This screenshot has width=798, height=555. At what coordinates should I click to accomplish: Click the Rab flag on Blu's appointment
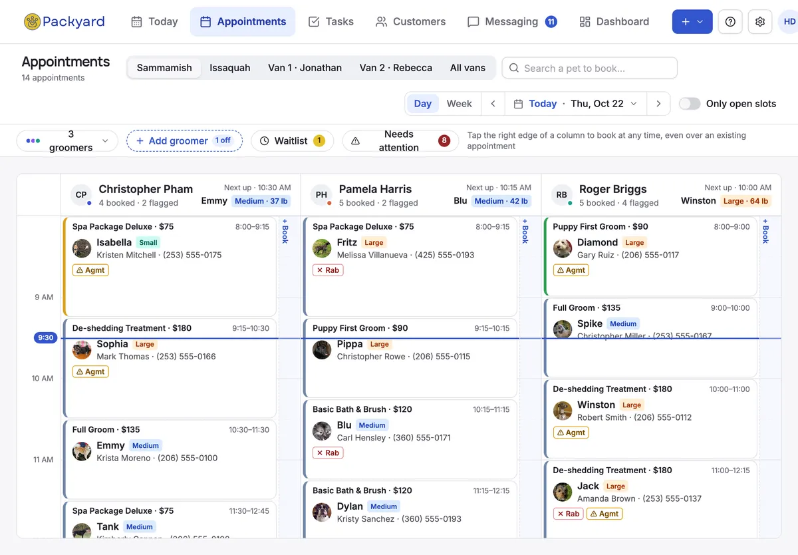328,453
